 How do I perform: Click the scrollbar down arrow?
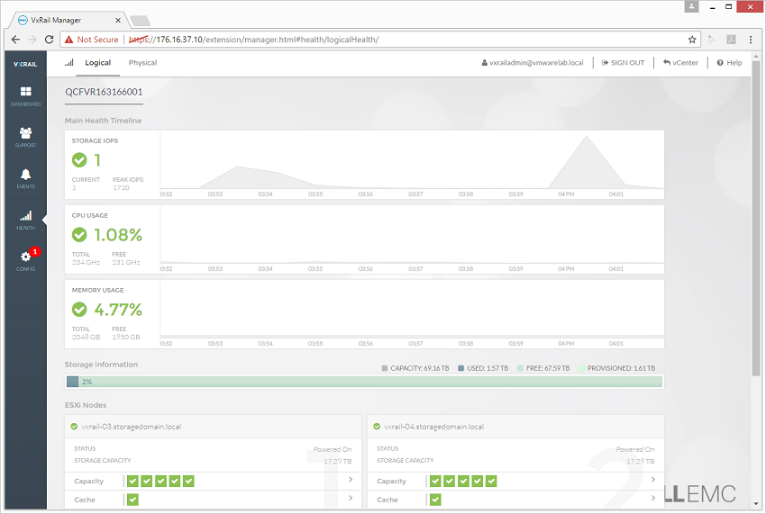pos(756,504)
